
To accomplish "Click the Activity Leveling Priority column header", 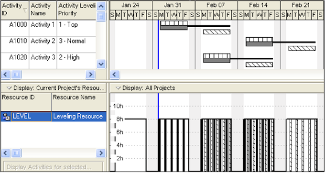I will [76, 10].
